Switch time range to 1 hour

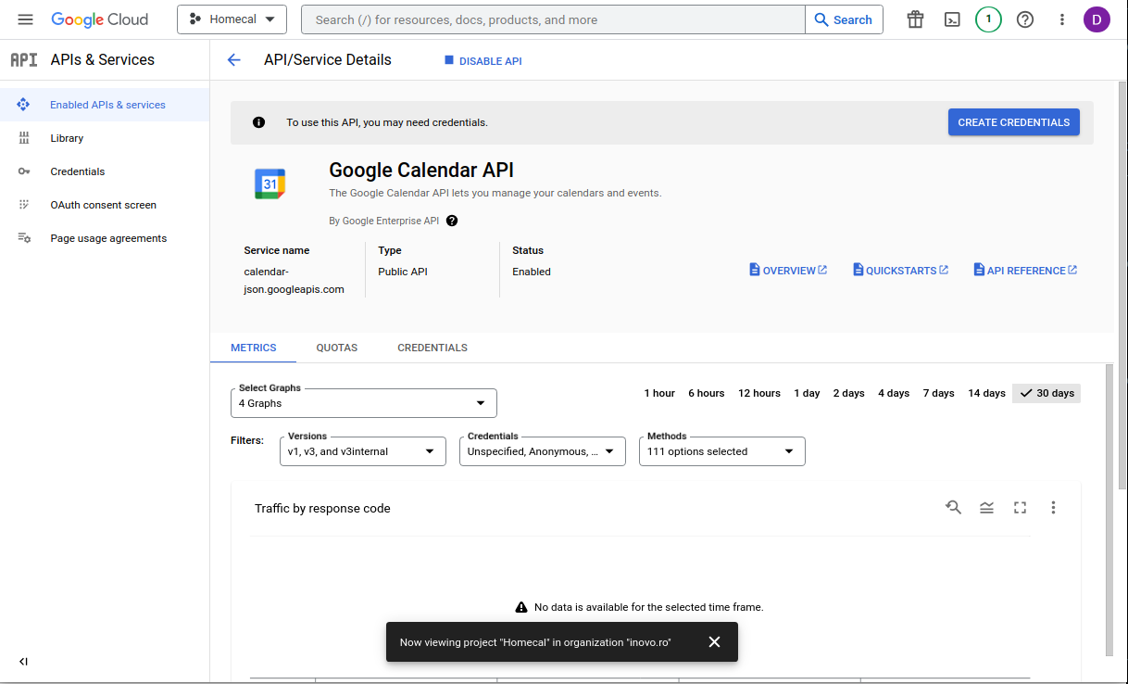[658, 393]
